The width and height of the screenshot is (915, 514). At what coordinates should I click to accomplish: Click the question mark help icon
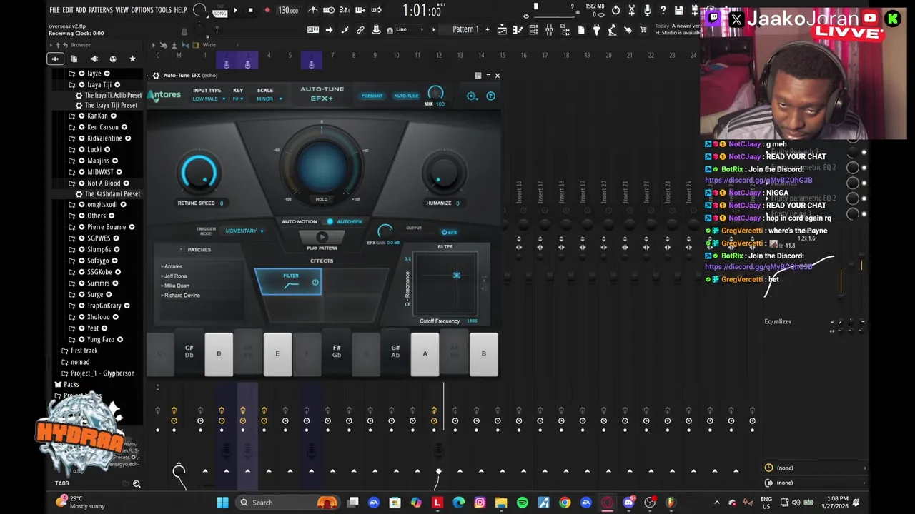pyautogui.click(x=663, y=10)
